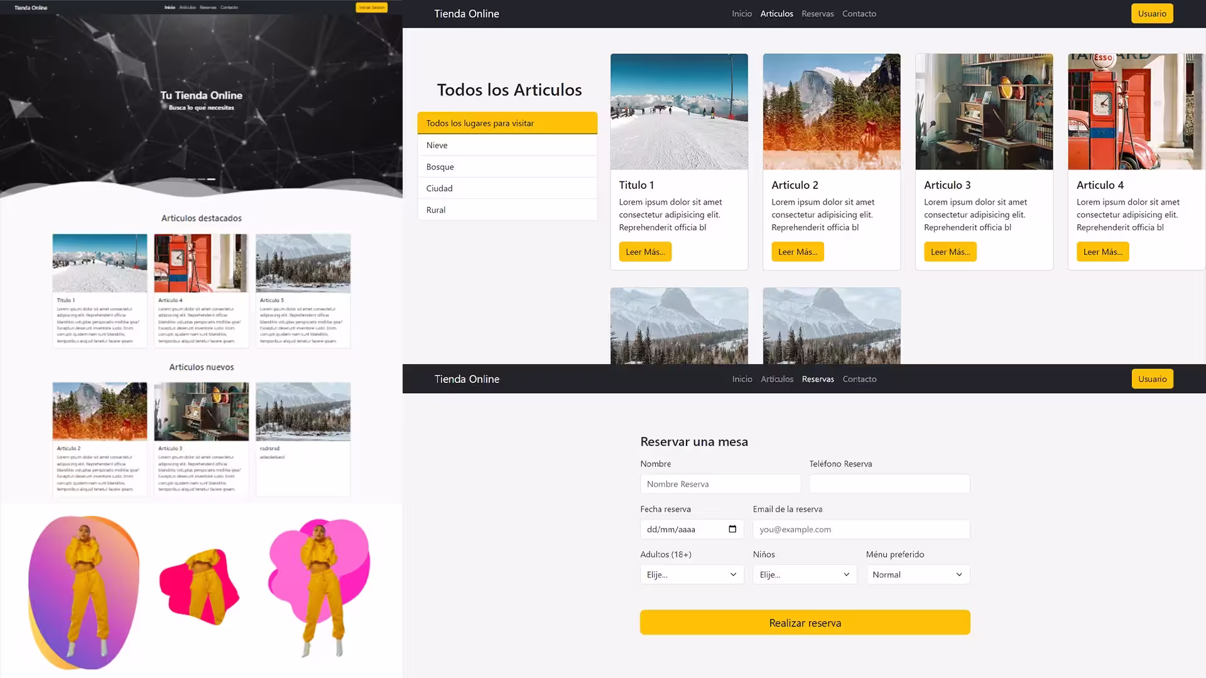Click Leer Más on Articulo 4
1206x678 pixels.
tap(1102, 252)
